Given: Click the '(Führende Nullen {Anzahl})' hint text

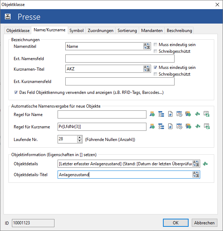Looking at the screenshot, I should (x=110, y=140).
